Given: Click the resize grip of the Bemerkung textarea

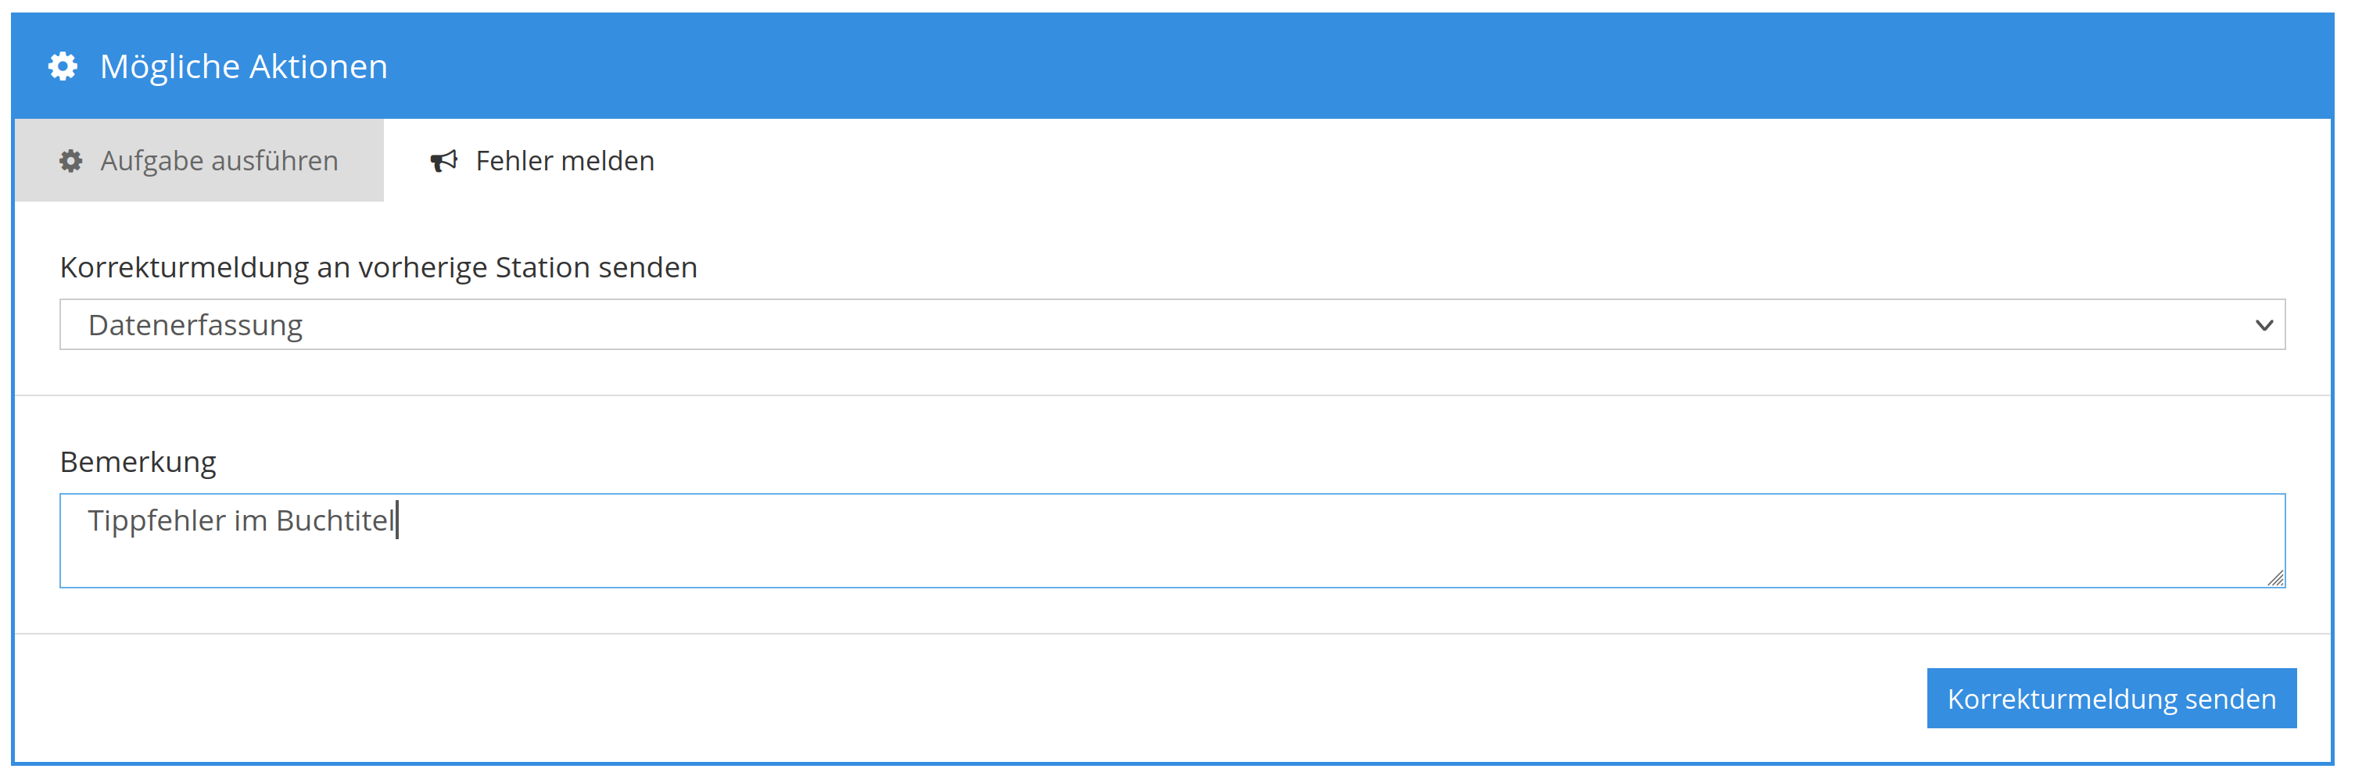Looking at the screenshot, I should (2275, 578).
